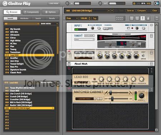This screenshot has height=135, width=161.
Task: Open the Lead 800 amp preset dropdown
Action: coord(82,82)
